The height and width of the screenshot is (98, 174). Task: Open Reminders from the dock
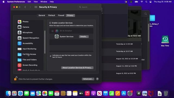pyautogui.click(x=69, y=93)
